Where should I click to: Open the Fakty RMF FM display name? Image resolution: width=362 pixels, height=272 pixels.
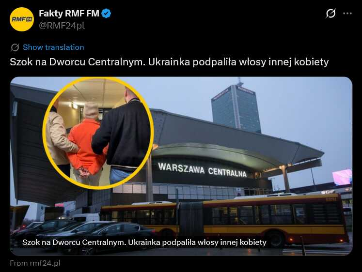[x=69, y=14]
